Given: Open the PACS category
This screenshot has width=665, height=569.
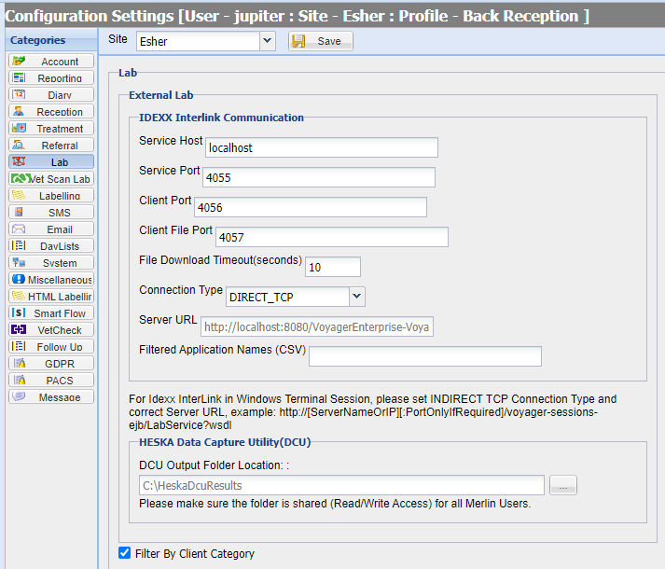Looking at the screenshot, I should point(51,381).
